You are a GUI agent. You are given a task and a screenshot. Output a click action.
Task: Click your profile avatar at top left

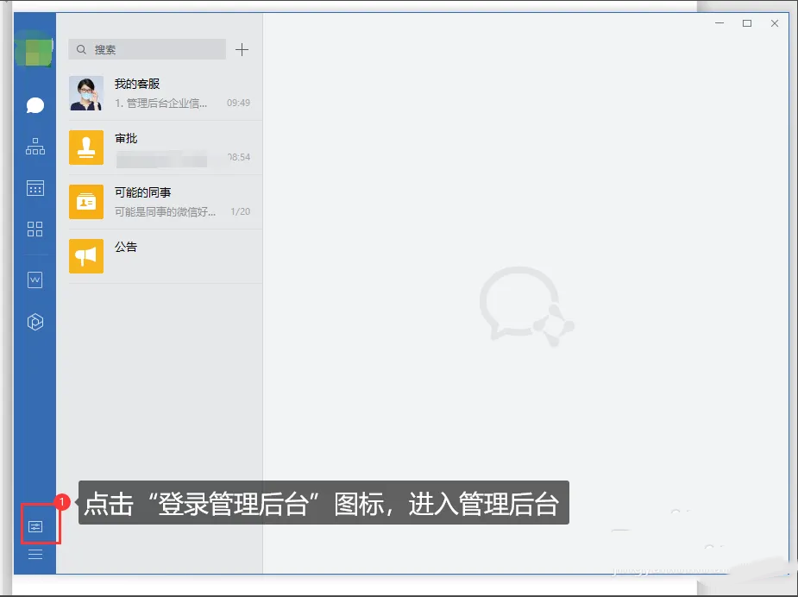coord(33,49)
